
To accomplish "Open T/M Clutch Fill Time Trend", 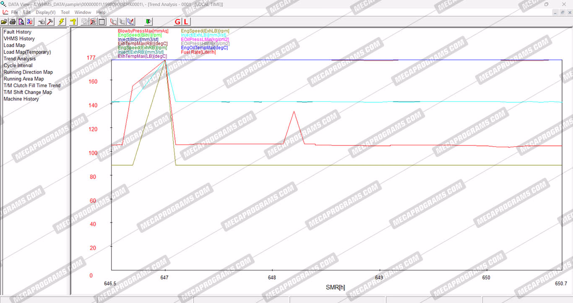I will point(32,85).
